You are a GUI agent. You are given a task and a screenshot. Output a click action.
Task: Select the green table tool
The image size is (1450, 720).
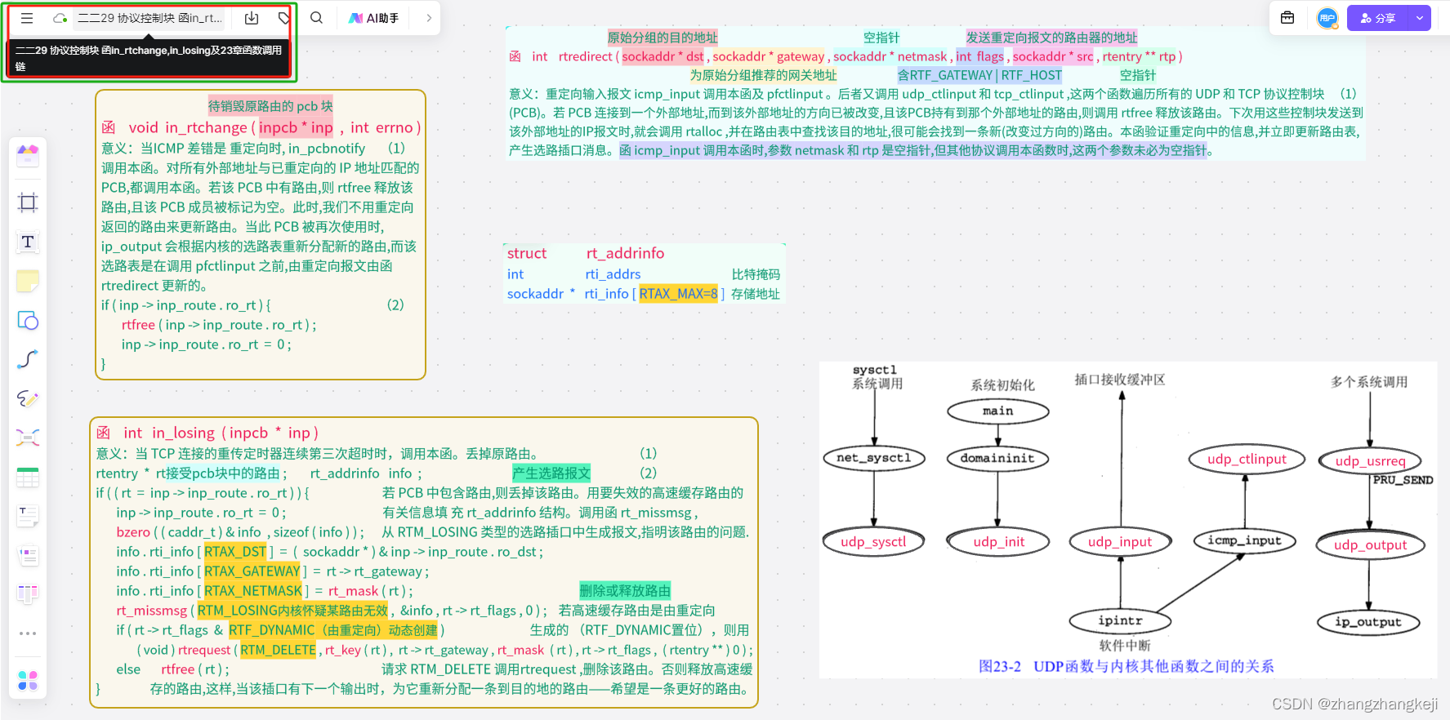click(x=28, y=477)
